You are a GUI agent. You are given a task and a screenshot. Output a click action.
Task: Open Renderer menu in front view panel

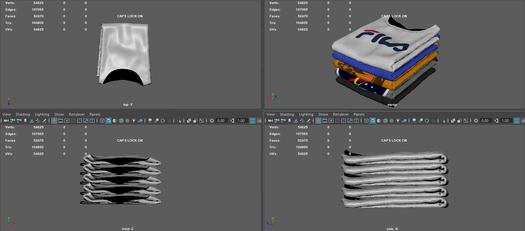click(77, 114)
